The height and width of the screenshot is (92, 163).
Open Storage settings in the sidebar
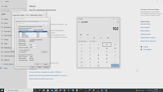pos(6,40)
